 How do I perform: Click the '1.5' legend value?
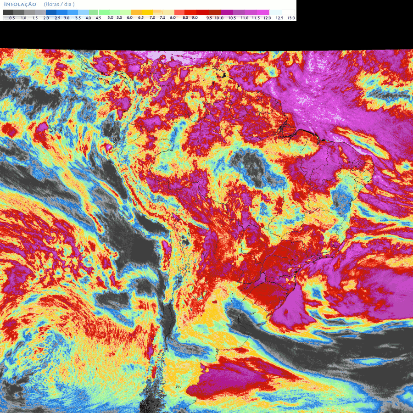[35, 18]
